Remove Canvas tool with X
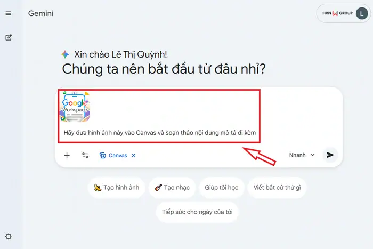The width and height of the screenshot is (373, 249). [134, 156]
